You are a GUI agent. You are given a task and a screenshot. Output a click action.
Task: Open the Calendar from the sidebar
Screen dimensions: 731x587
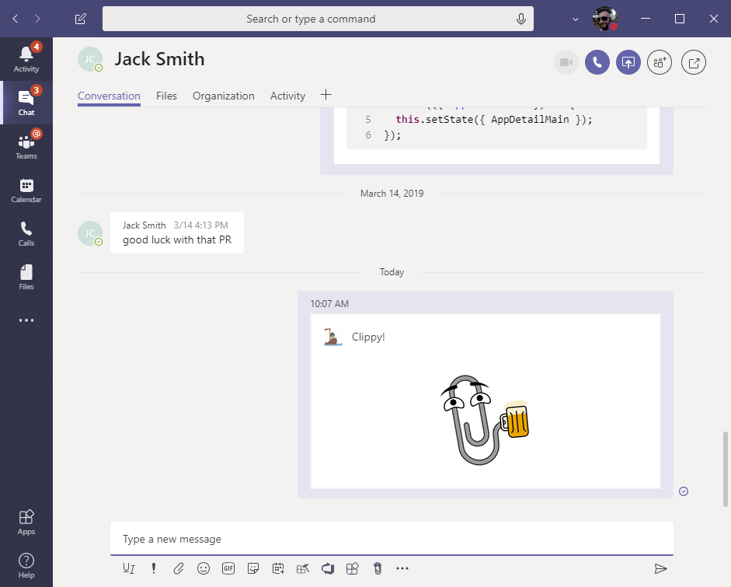(26, 189)
